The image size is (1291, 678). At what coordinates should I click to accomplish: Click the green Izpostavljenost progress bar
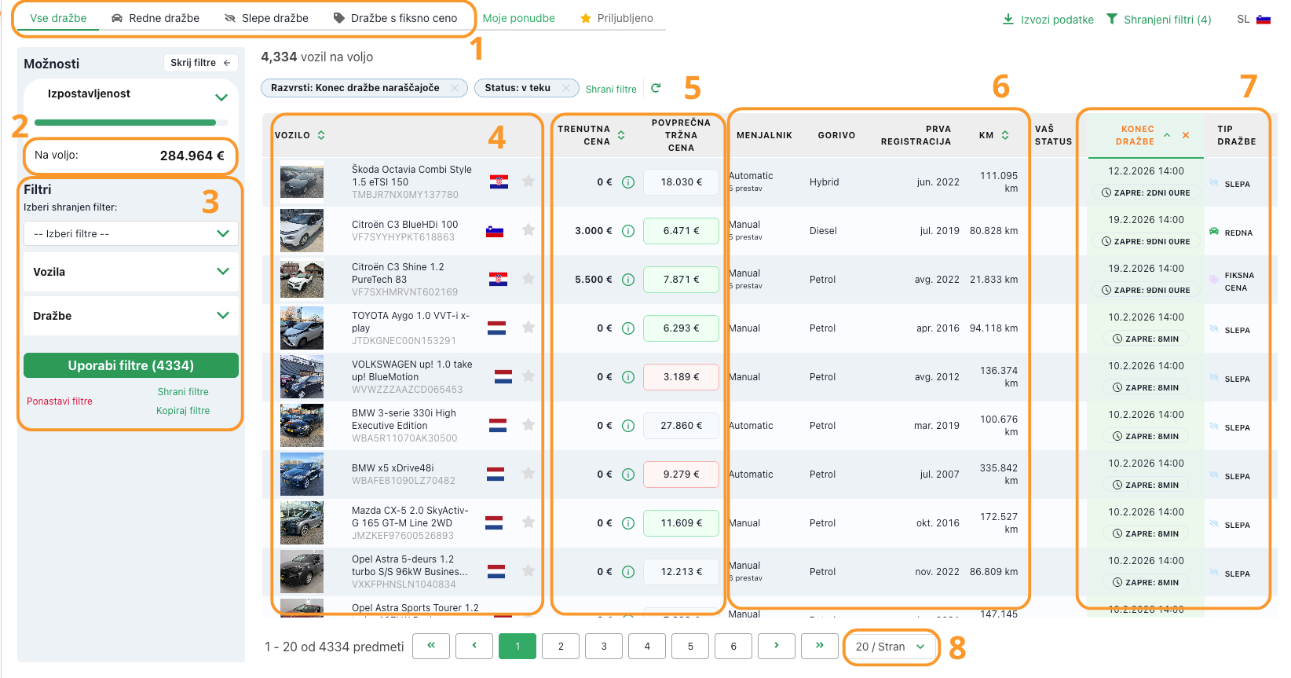point(126,123)
